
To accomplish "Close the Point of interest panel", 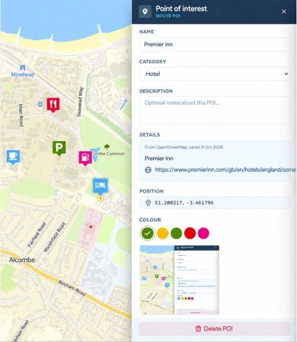I will click(x=283, y=11).
